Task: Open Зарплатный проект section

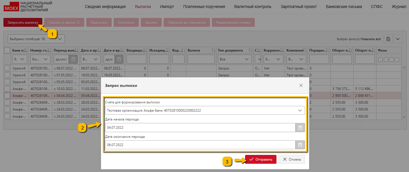Action: pyautogui.click(x=299, y=7)
